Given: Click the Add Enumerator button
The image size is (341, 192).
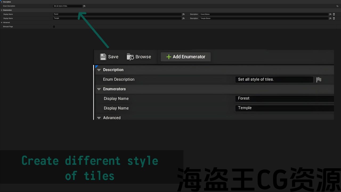Looking at the screenshot, I should 186,57.
